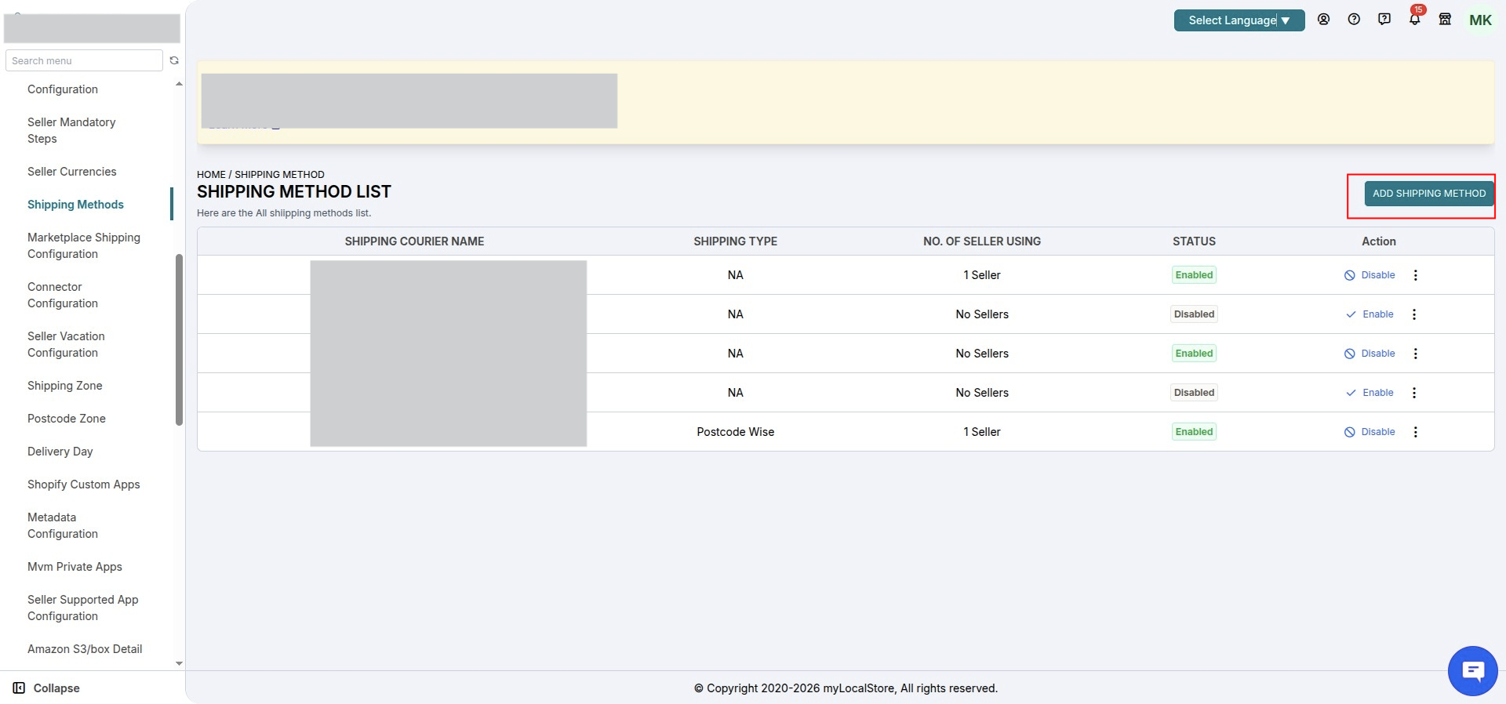
Task: Open the MK profile avatar
Action: pos(1480,20)
